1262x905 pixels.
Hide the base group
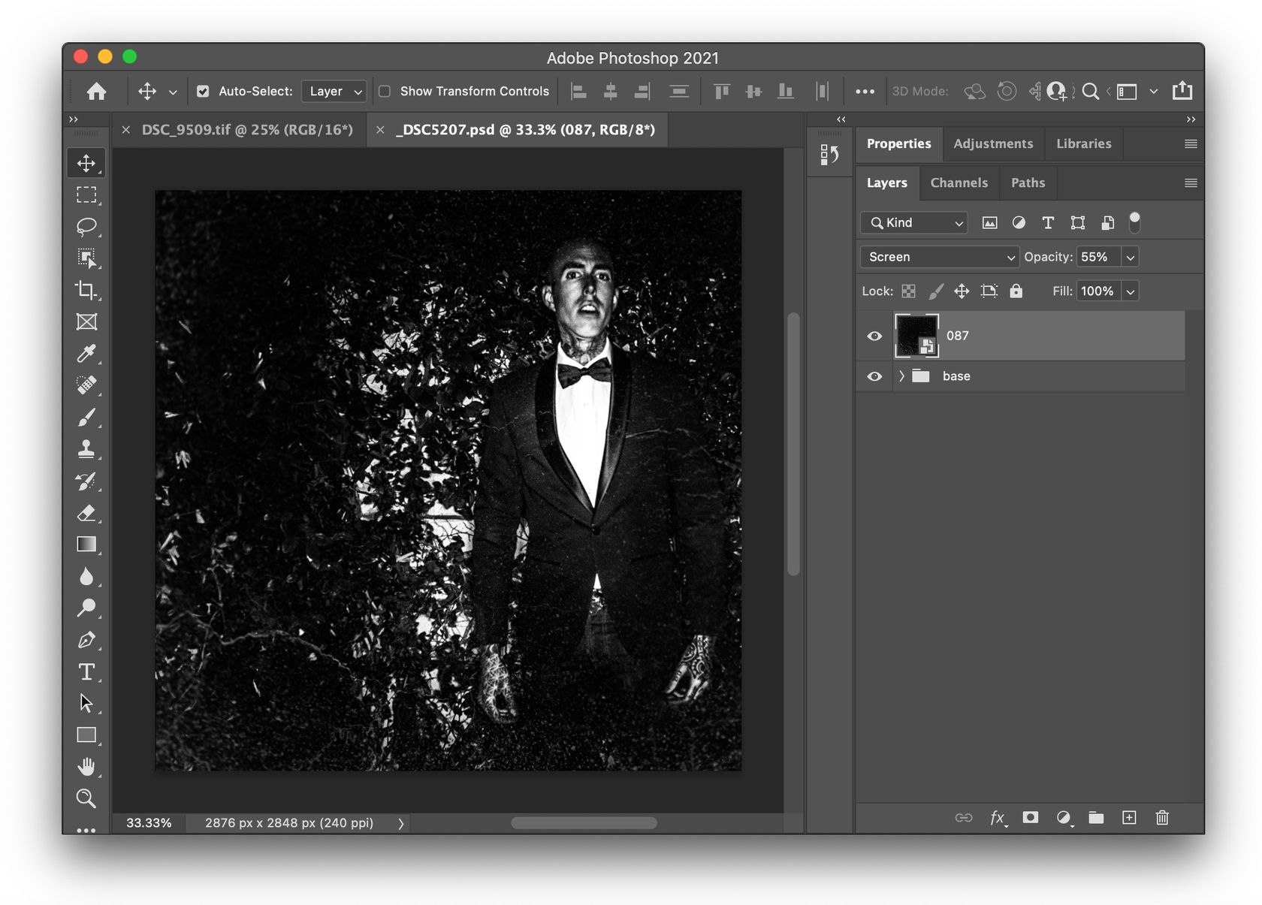[x=874, y=376]
